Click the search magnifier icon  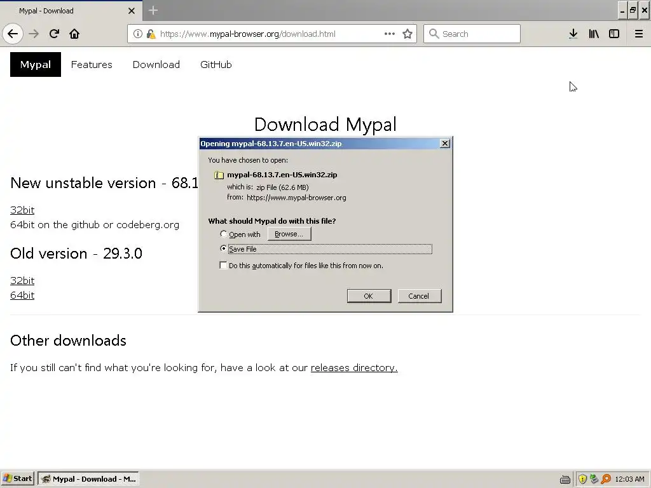[x=434, y=34]
